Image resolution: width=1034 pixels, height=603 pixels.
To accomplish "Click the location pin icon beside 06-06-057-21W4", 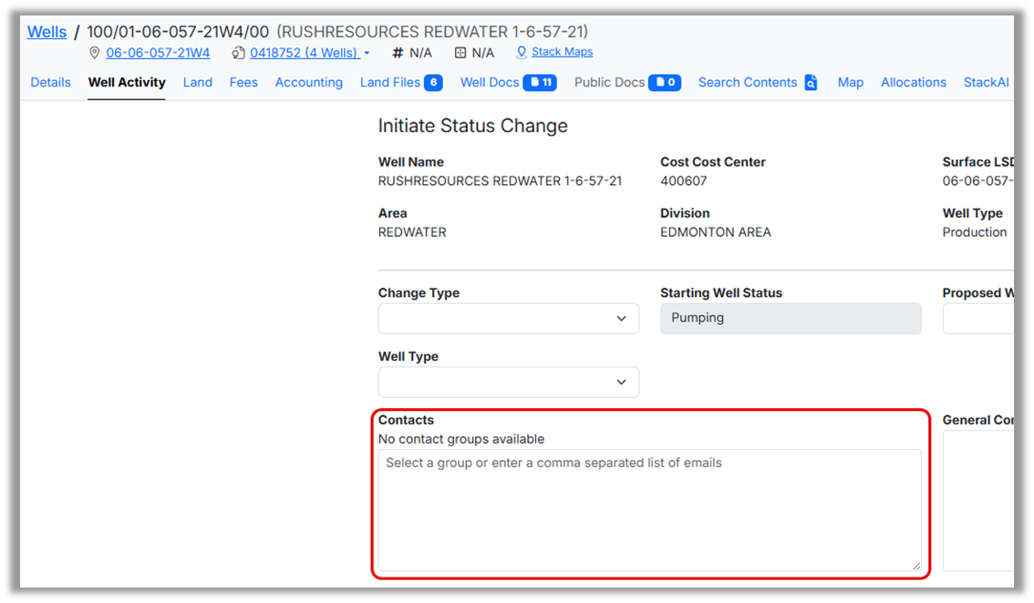I will click(94, 53).
